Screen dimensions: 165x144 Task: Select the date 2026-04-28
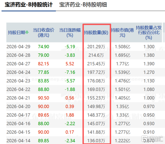pos(19,55)
